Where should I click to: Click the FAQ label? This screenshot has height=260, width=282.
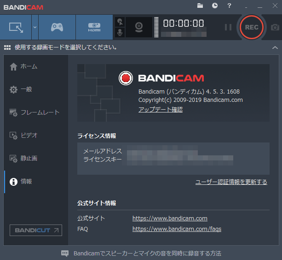click(x=82, y=229)
